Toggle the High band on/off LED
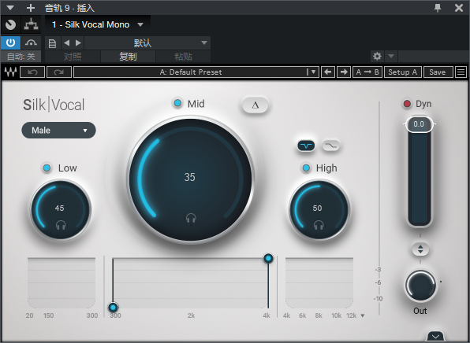This screenshot has height=343, width=470. coord(306,168)
